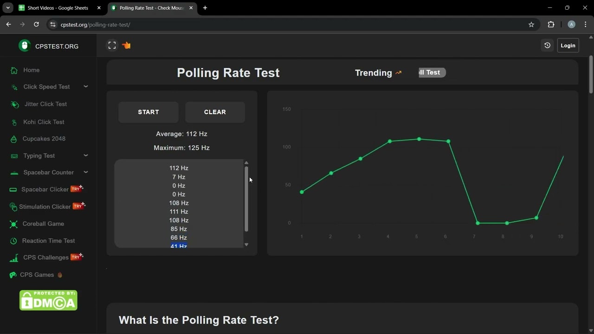This screenshot has width=594, height=334.
Task: Click the Click Speed Test icon
Action: point(14,87)
